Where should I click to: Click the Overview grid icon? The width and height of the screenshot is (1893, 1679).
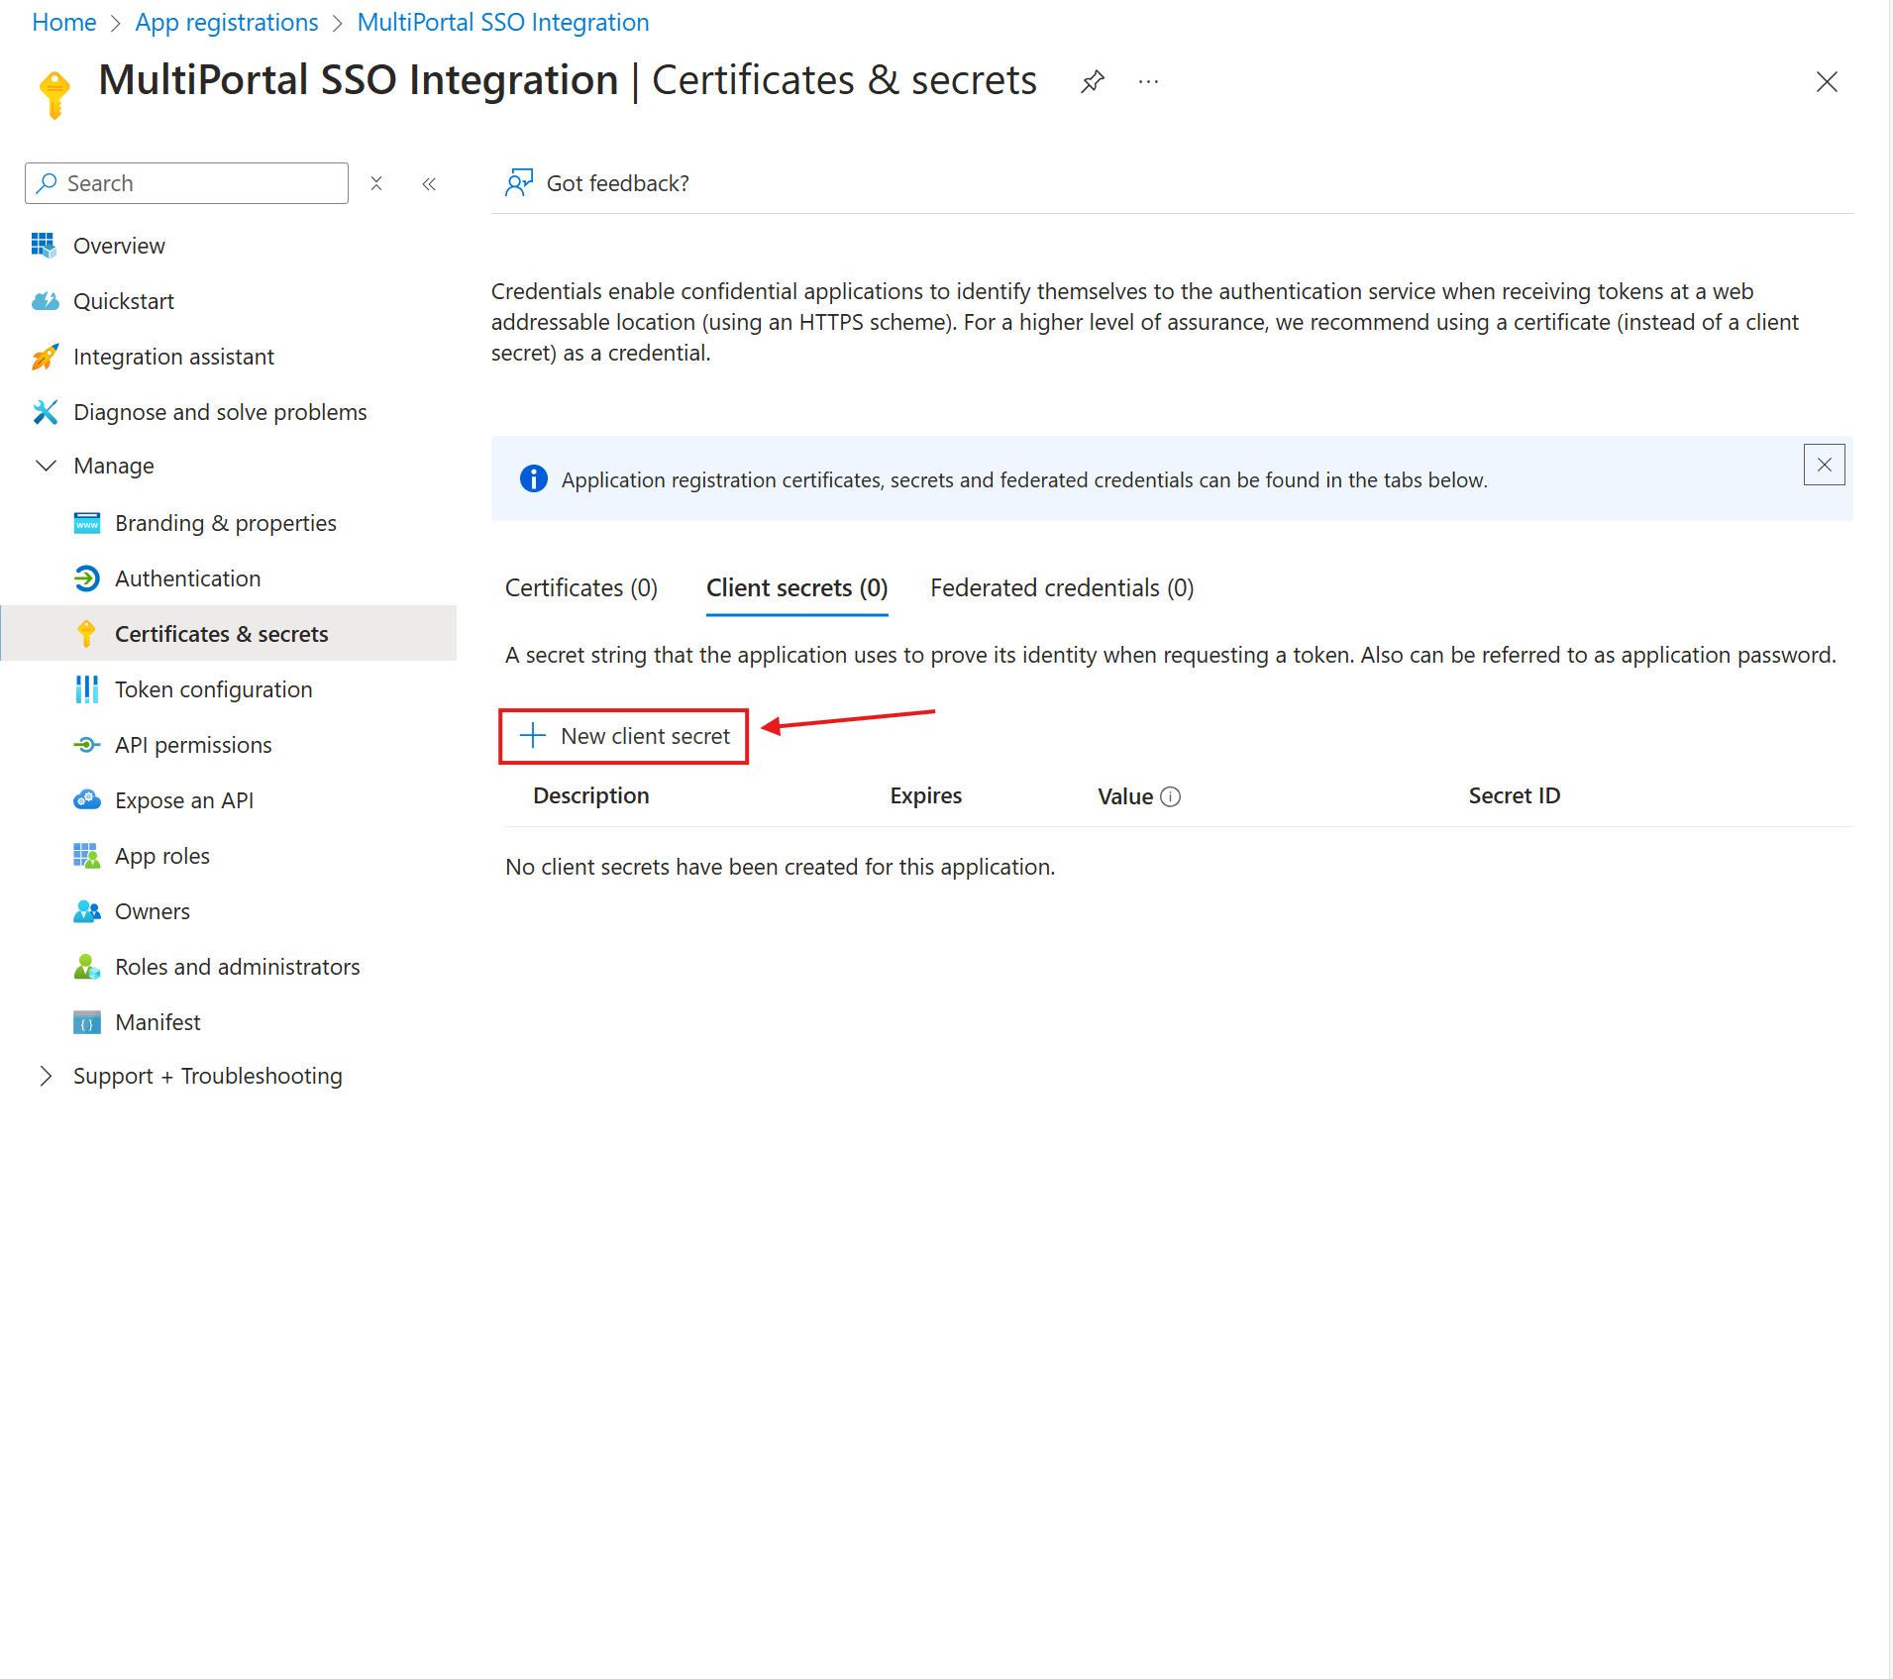44,245
